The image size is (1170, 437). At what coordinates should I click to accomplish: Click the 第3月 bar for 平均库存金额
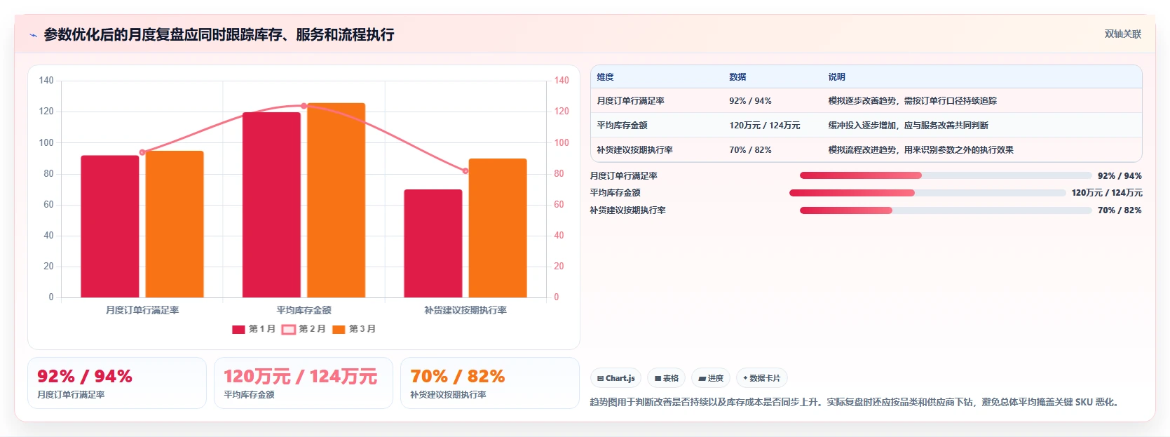pyautogui.click(x=336, y=200)
